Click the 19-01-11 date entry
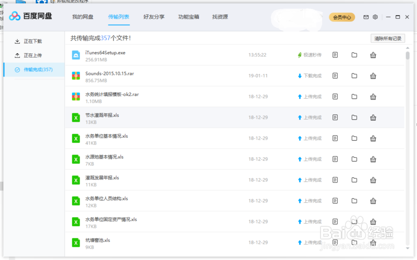 tap(258, 76)
